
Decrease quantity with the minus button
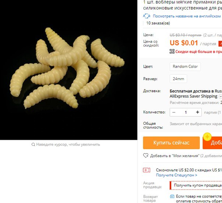pyautogui.click(x=174, y=112)
